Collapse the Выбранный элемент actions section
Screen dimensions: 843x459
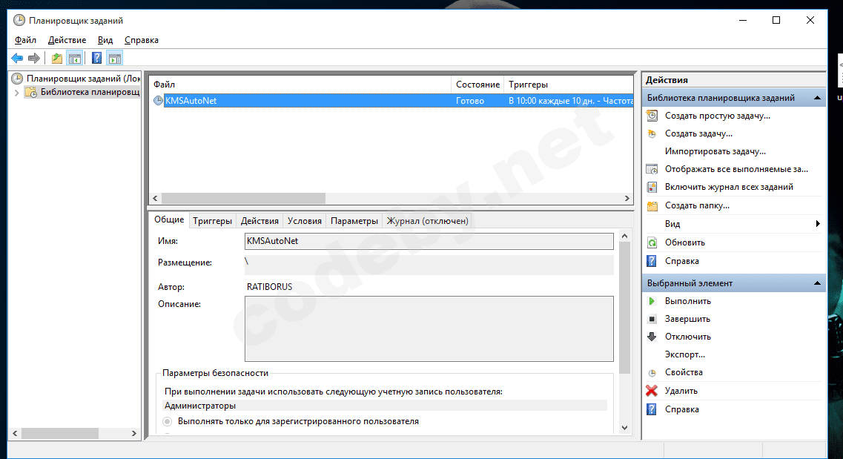tap(817, 283)
